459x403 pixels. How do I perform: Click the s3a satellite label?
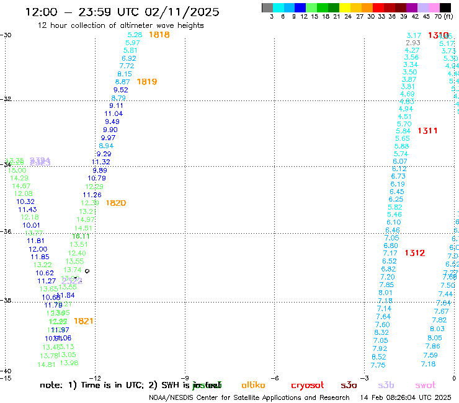349,385
